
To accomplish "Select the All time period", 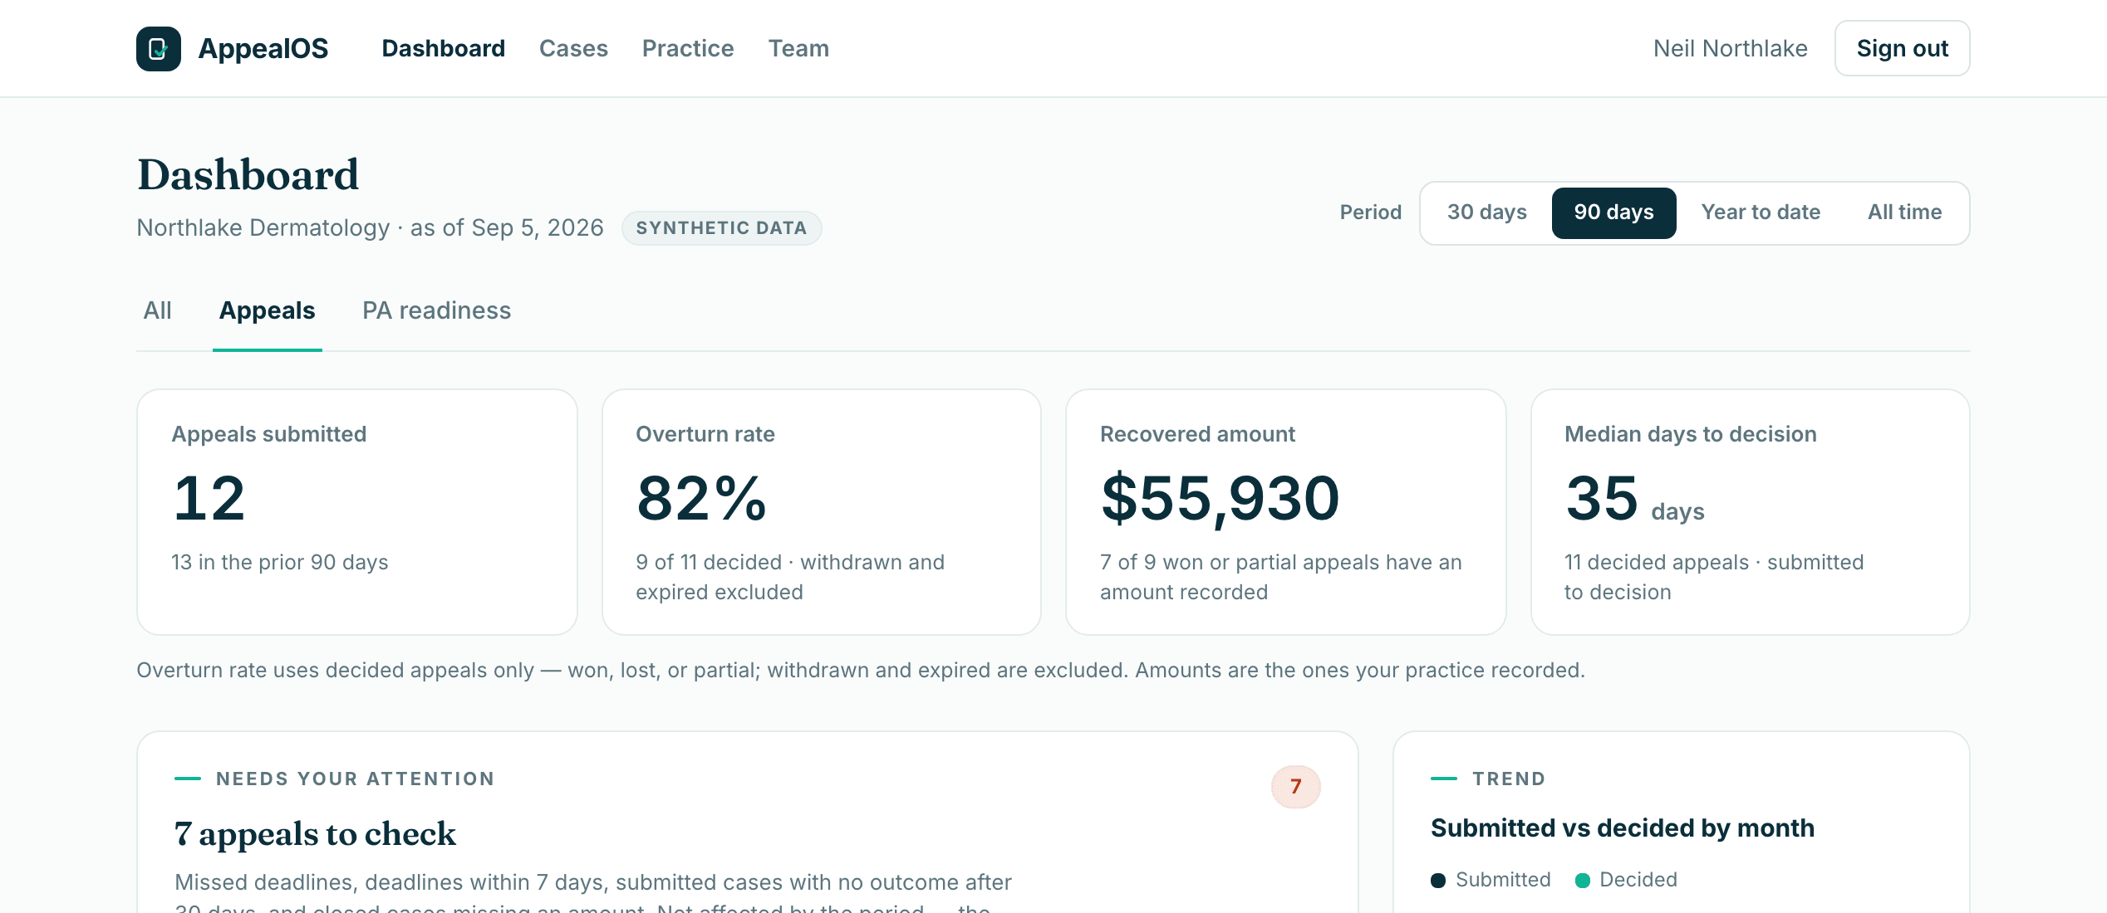I will 1905,212.
